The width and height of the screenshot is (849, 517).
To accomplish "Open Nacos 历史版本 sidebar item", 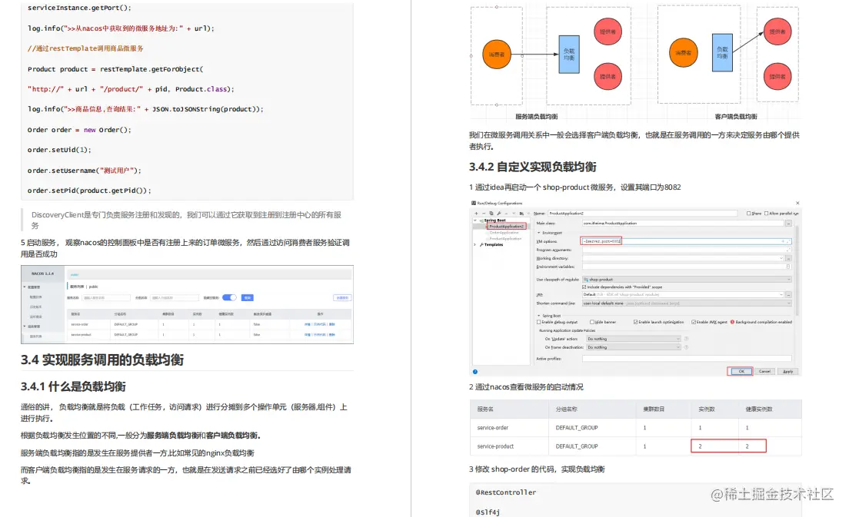I will click(35, 307).
